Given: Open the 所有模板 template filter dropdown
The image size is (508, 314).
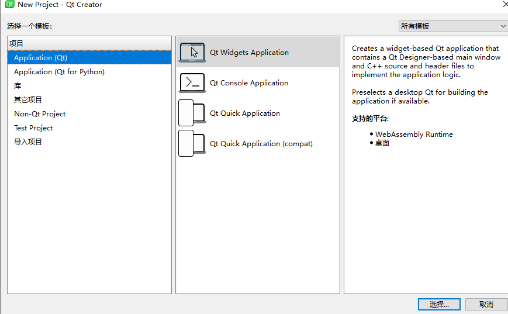Looking at the screenshot, I should pyautogui.click(x=453, y=26).
